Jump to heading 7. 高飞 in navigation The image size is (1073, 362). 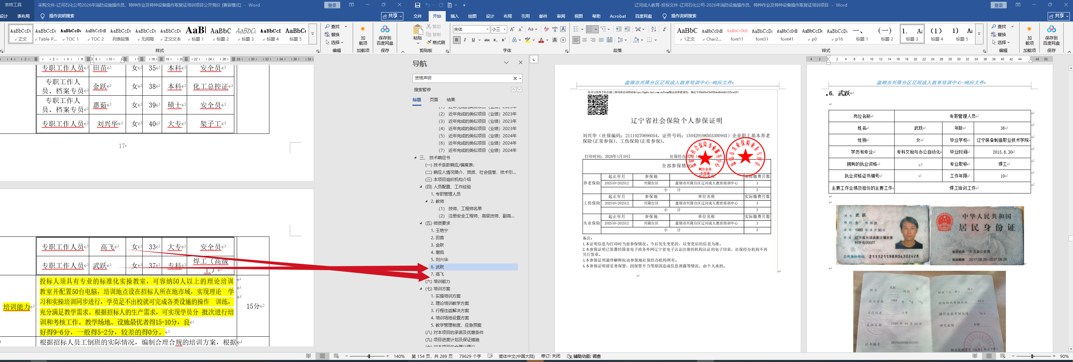click(x=437, y=274)
